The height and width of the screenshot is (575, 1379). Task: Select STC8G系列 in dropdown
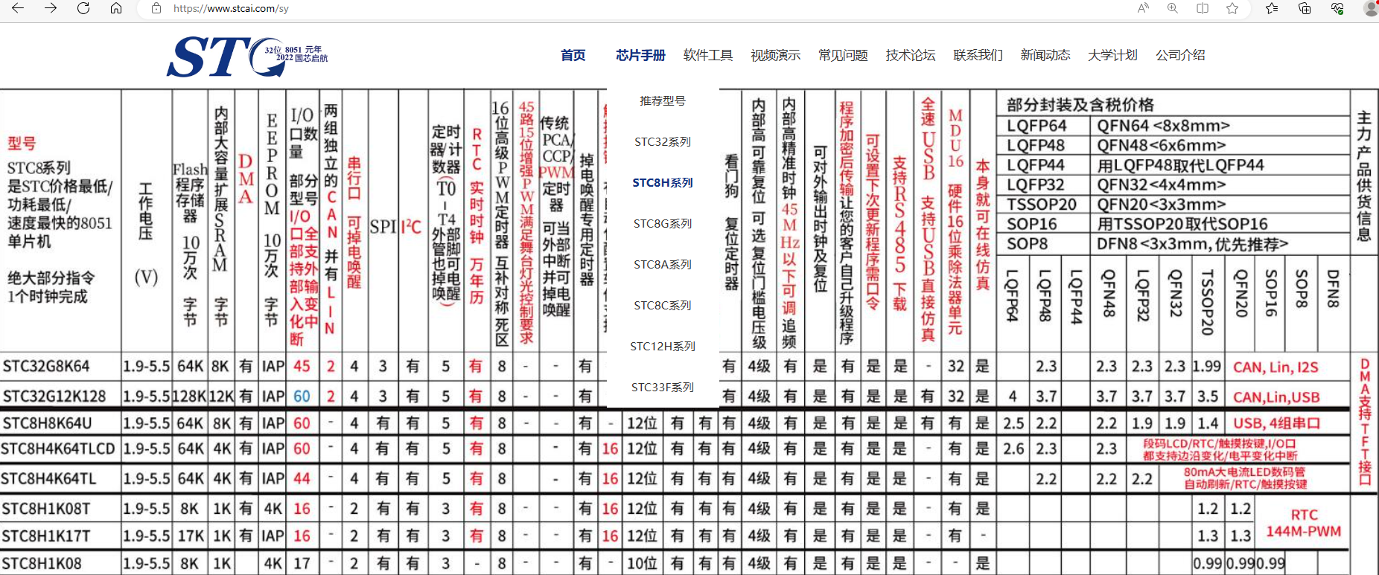[663, 223]
